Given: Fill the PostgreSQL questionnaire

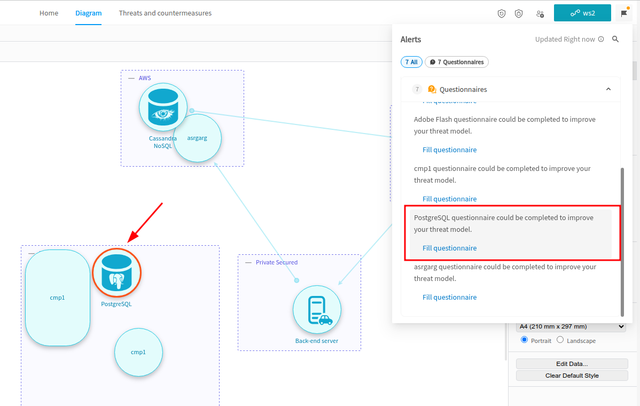Looking at the screenshot, I should click(x=449, y=248).
